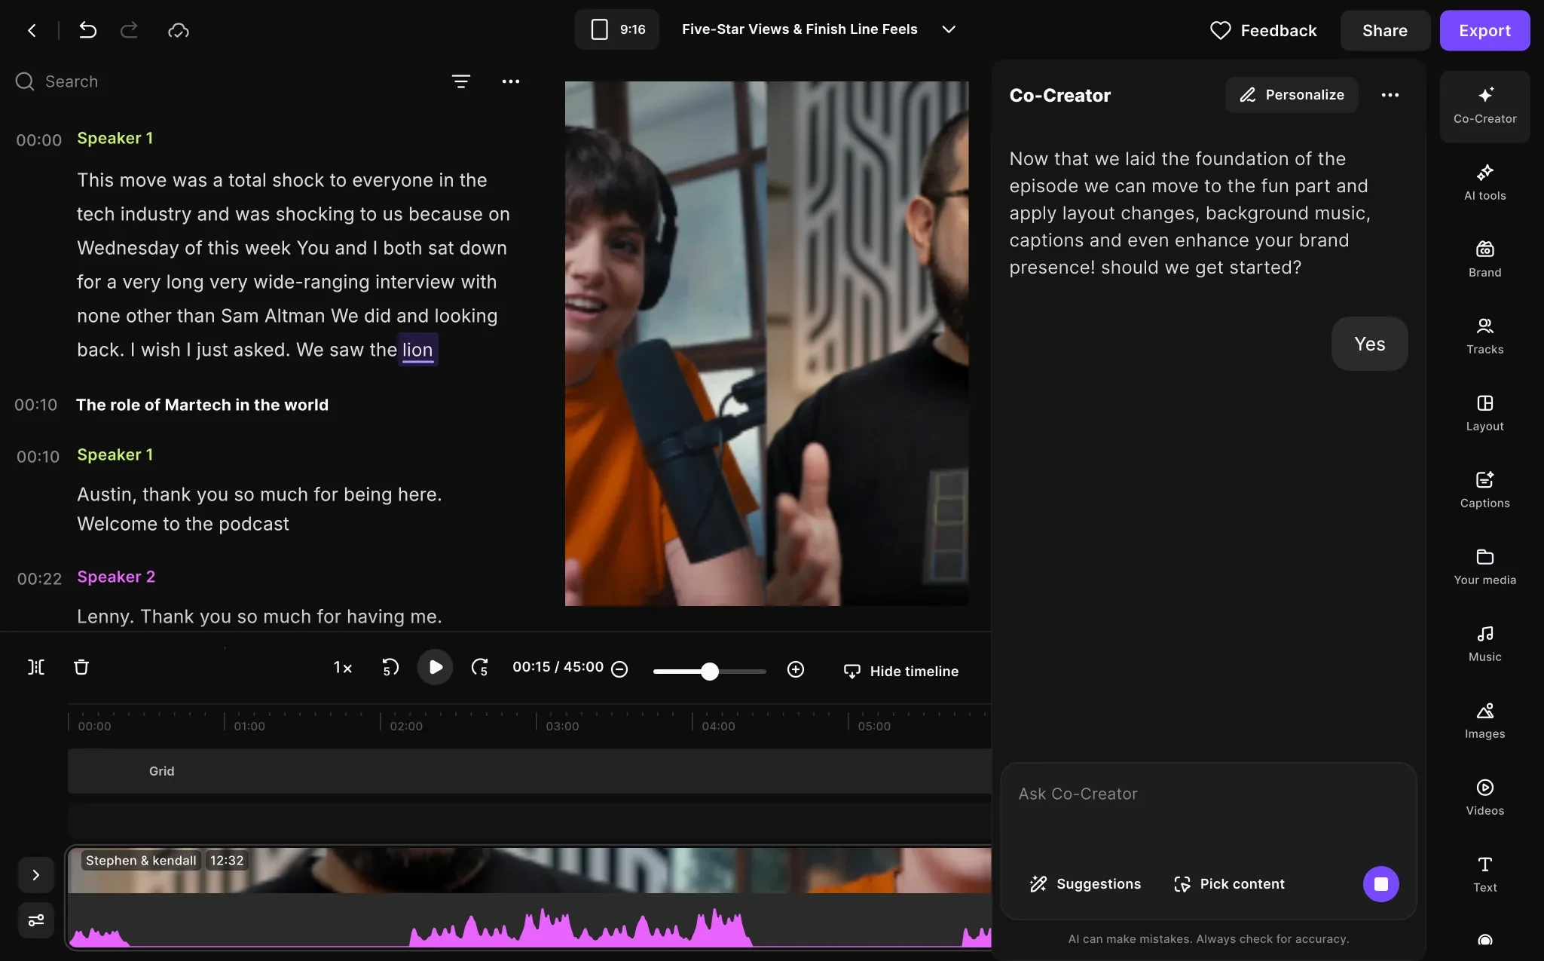This screenshot has height=961, width=1544.
Task: Open the Captions sidebar panel
Action: 1484,490
